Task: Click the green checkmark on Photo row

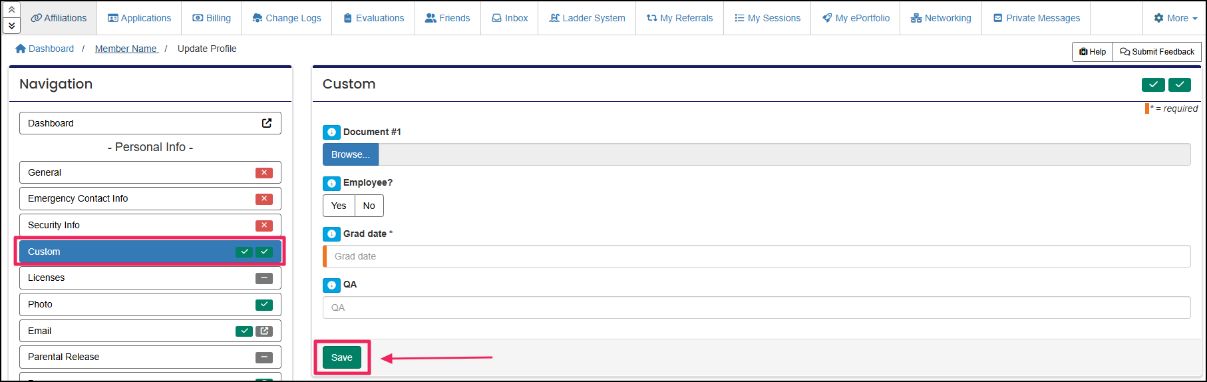Action: tap(264, 305)
